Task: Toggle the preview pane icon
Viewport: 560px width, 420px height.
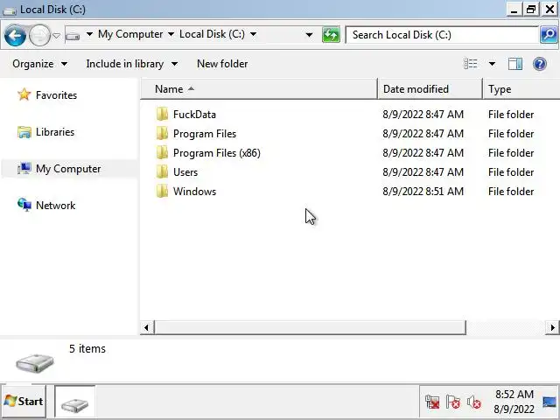Action: click(x=515, y=64)
